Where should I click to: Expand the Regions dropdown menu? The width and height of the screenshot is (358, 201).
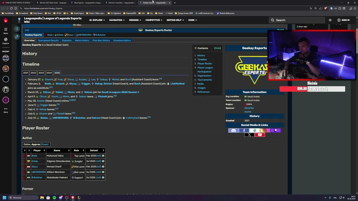click(x=135, y=20)
